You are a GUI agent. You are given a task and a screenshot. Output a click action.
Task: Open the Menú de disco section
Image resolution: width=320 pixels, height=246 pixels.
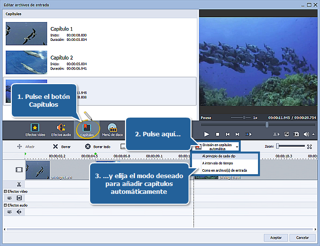[x=112, y=130]
